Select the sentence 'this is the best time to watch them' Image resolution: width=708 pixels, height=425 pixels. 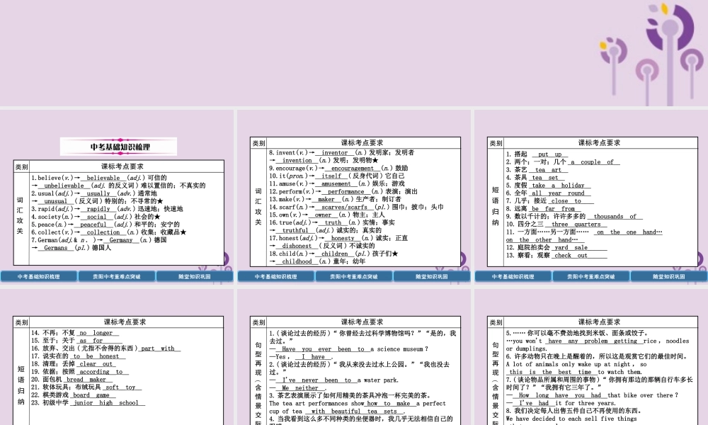tap(575, 372)
